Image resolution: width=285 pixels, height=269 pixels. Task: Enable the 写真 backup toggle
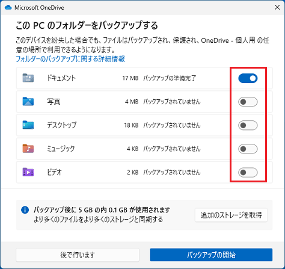[248, 102]
